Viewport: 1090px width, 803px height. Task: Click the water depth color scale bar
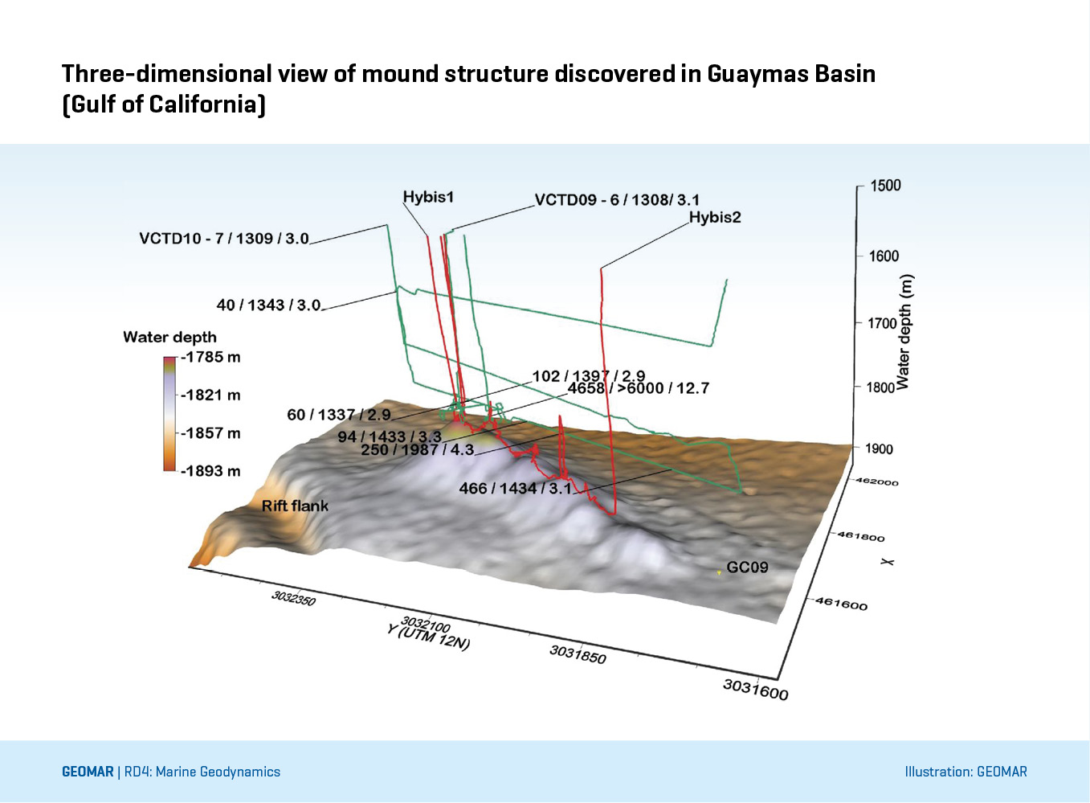click(169, 414)
